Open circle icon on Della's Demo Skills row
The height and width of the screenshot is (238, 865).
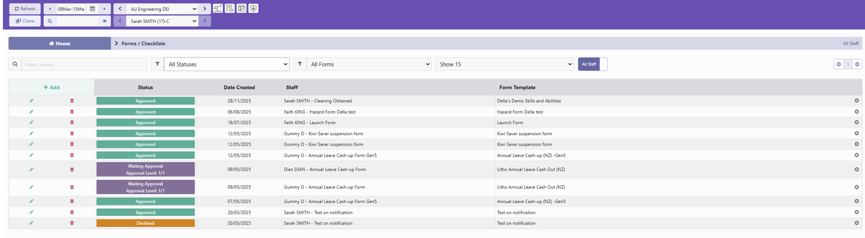tap(856, 101)
